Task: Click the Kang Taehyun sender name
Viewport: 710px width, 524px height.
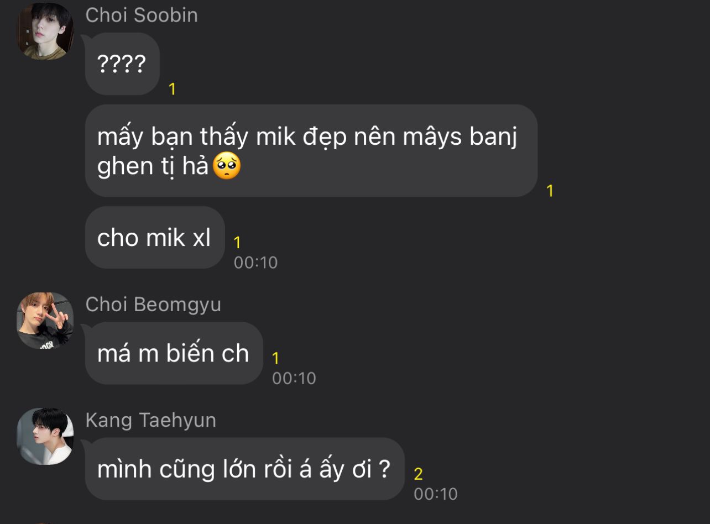Action: (x=150, y=420)
